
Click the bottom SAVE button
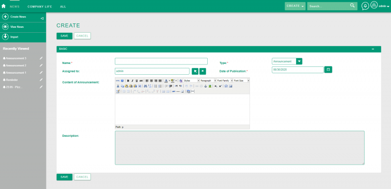(65, 177)
